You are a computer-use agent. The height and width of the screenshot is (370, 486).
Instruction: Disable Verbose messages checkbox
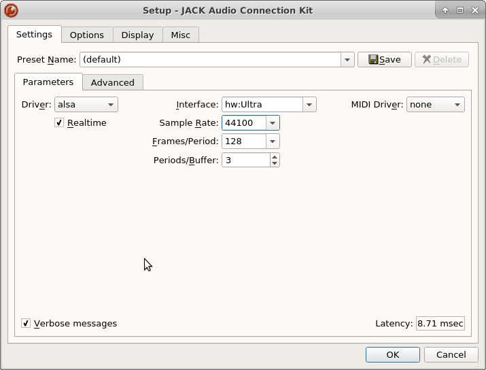pyautogui.click(x=26, y=323)
